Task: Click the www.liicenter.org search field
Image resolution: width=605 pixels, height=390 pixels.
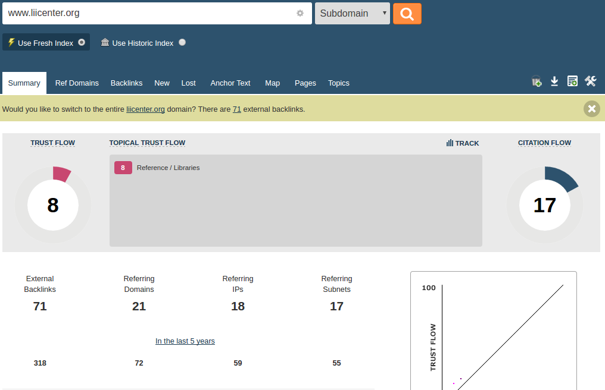Action: pyautogui.click(x=157, y=14)
